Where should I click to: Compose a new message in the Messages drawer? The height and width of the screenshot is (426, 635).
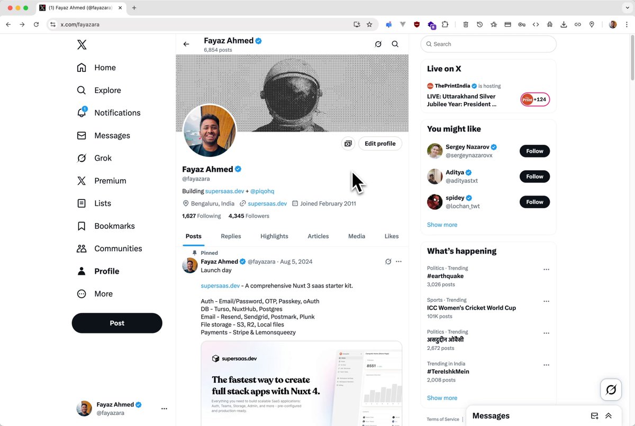tap(594, 416)
